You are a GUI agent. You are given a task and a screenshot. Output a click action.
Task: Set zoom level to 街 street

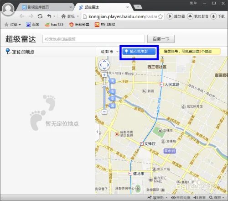click(x=112, y=81)
